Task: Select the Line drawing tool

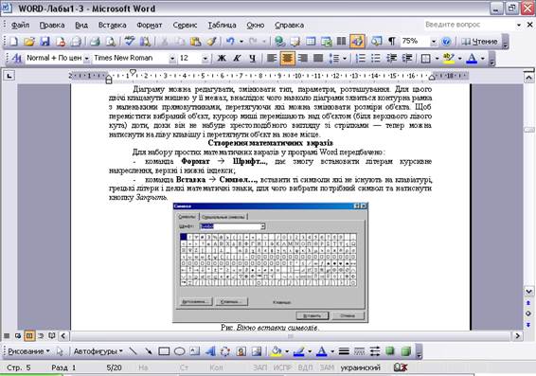Action: (x=133, y=351)
